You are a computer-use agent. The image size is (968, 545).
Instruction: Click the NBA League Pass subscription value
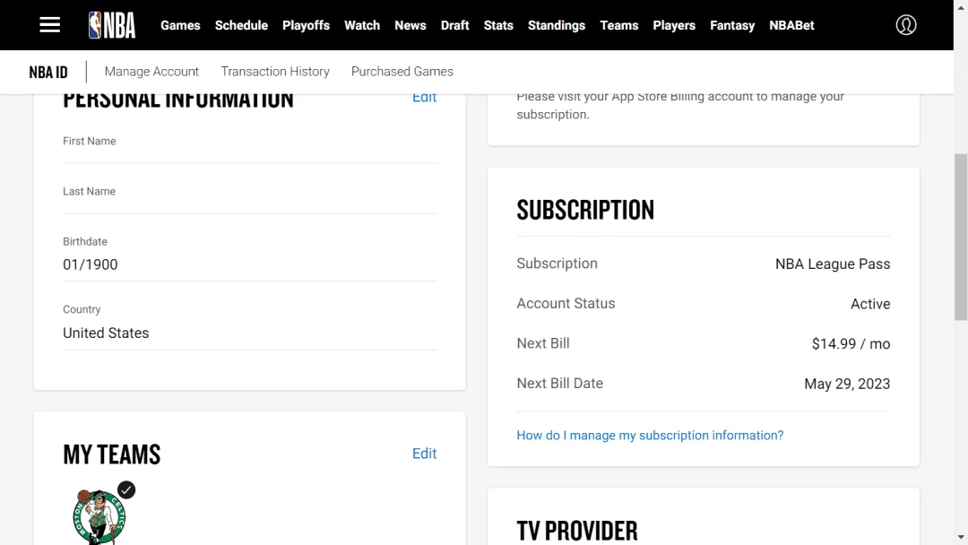[833, 264]
